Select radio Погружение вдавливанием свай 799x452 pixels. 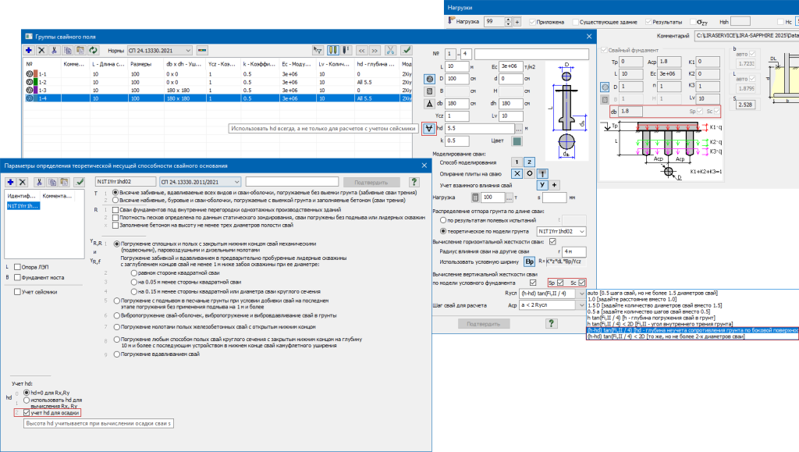pos(117,354)
